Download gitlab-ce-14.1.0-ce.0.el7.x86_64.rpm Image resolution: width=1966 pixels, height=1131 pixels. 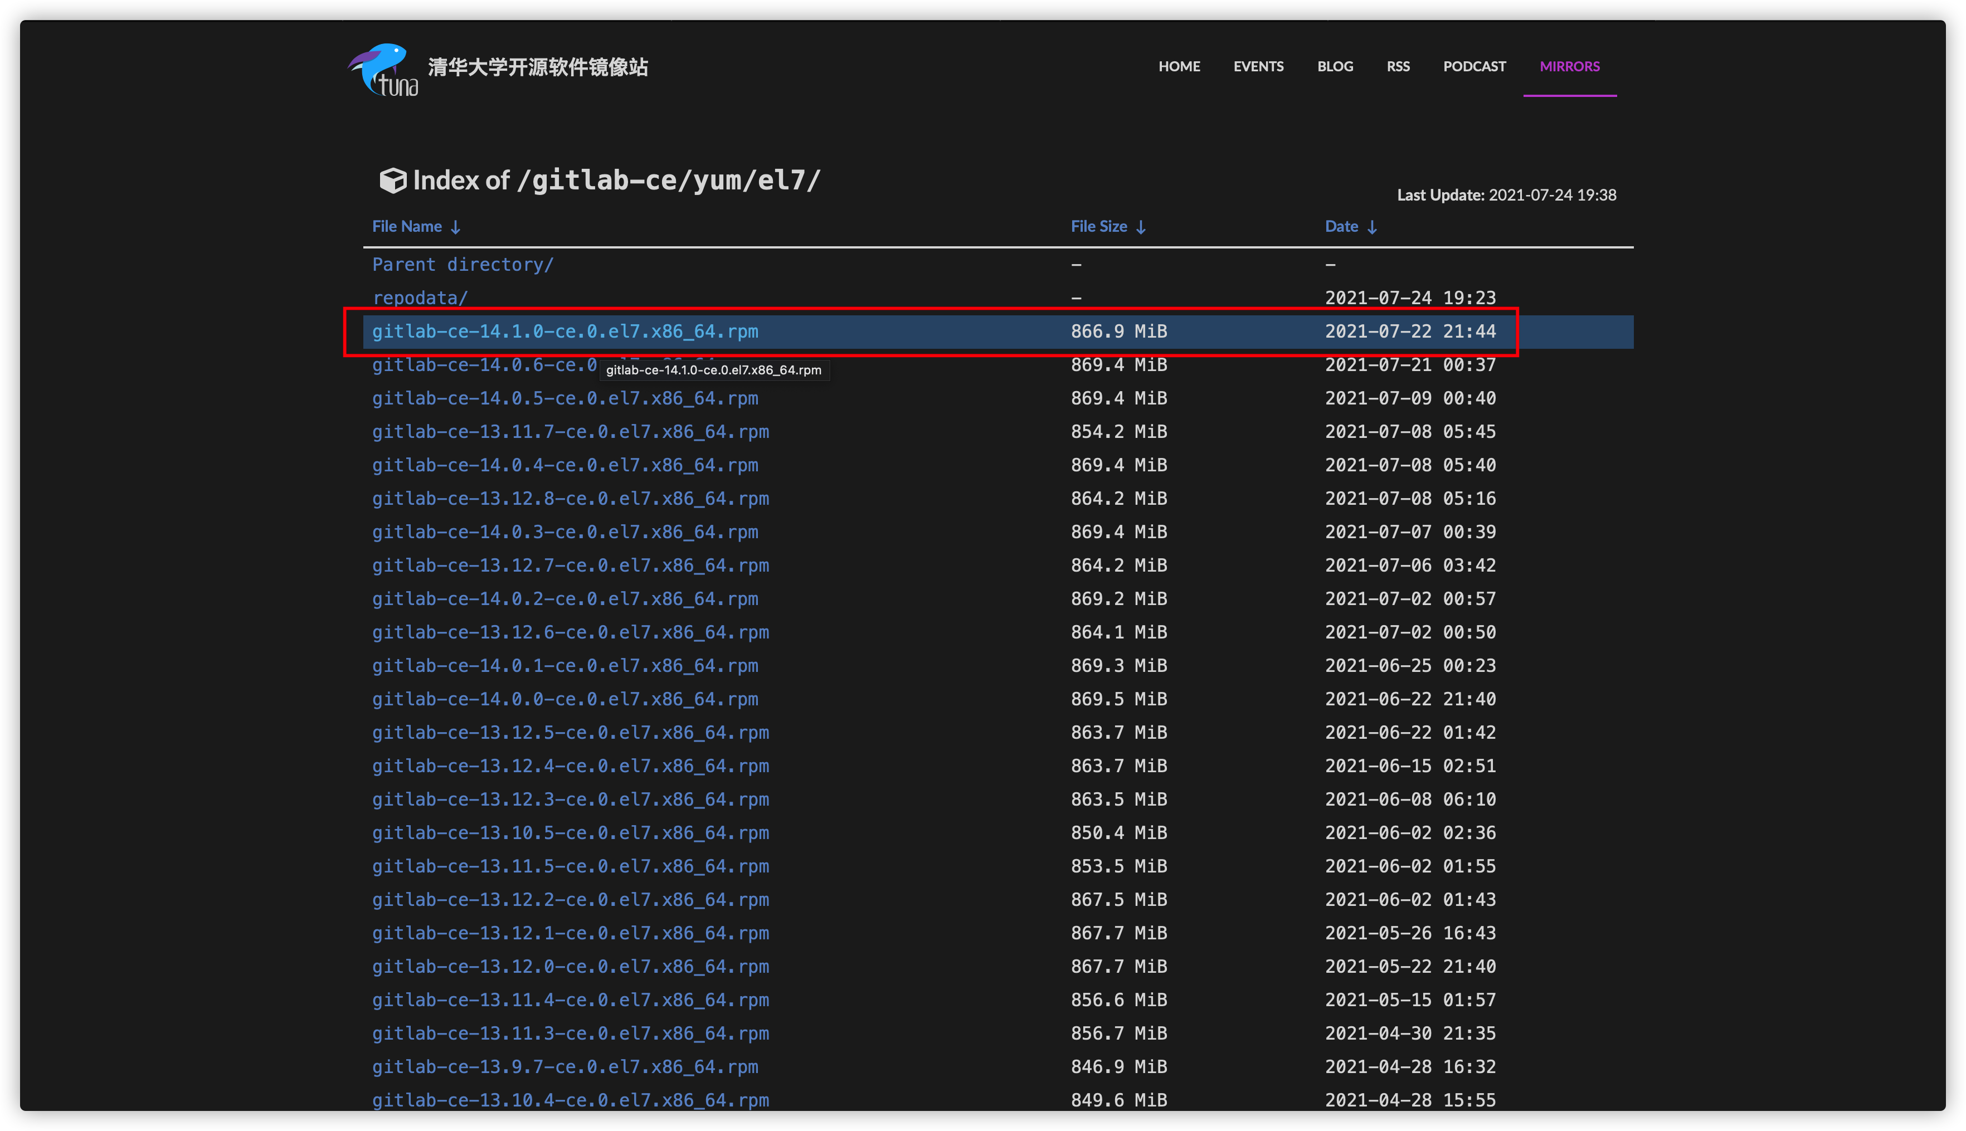(x=566, y=331)
